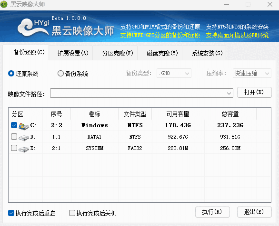Image resolution: width=279 pixels, height=226 pixels.
Task: Expand the 映像文件路径 dropdown arrow
Action: (229, 94)
